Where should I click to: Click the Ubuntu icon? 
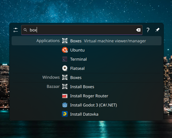click(x=65, y=50)
